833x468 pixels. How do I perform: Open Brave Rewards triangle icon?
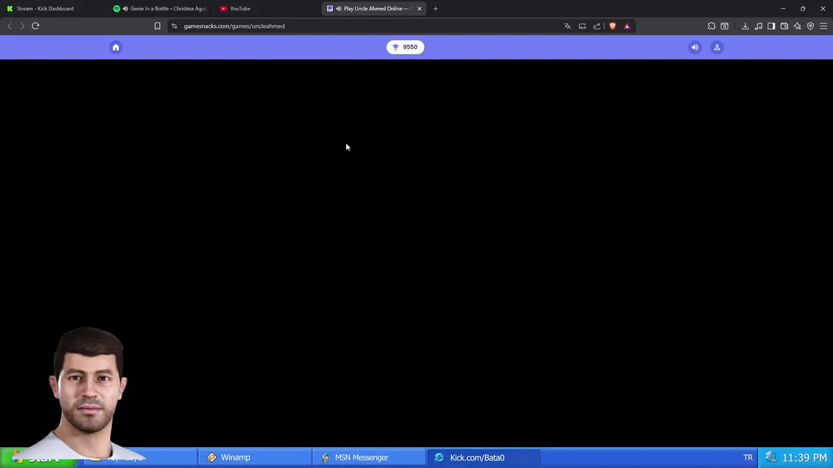pos(627,26)
